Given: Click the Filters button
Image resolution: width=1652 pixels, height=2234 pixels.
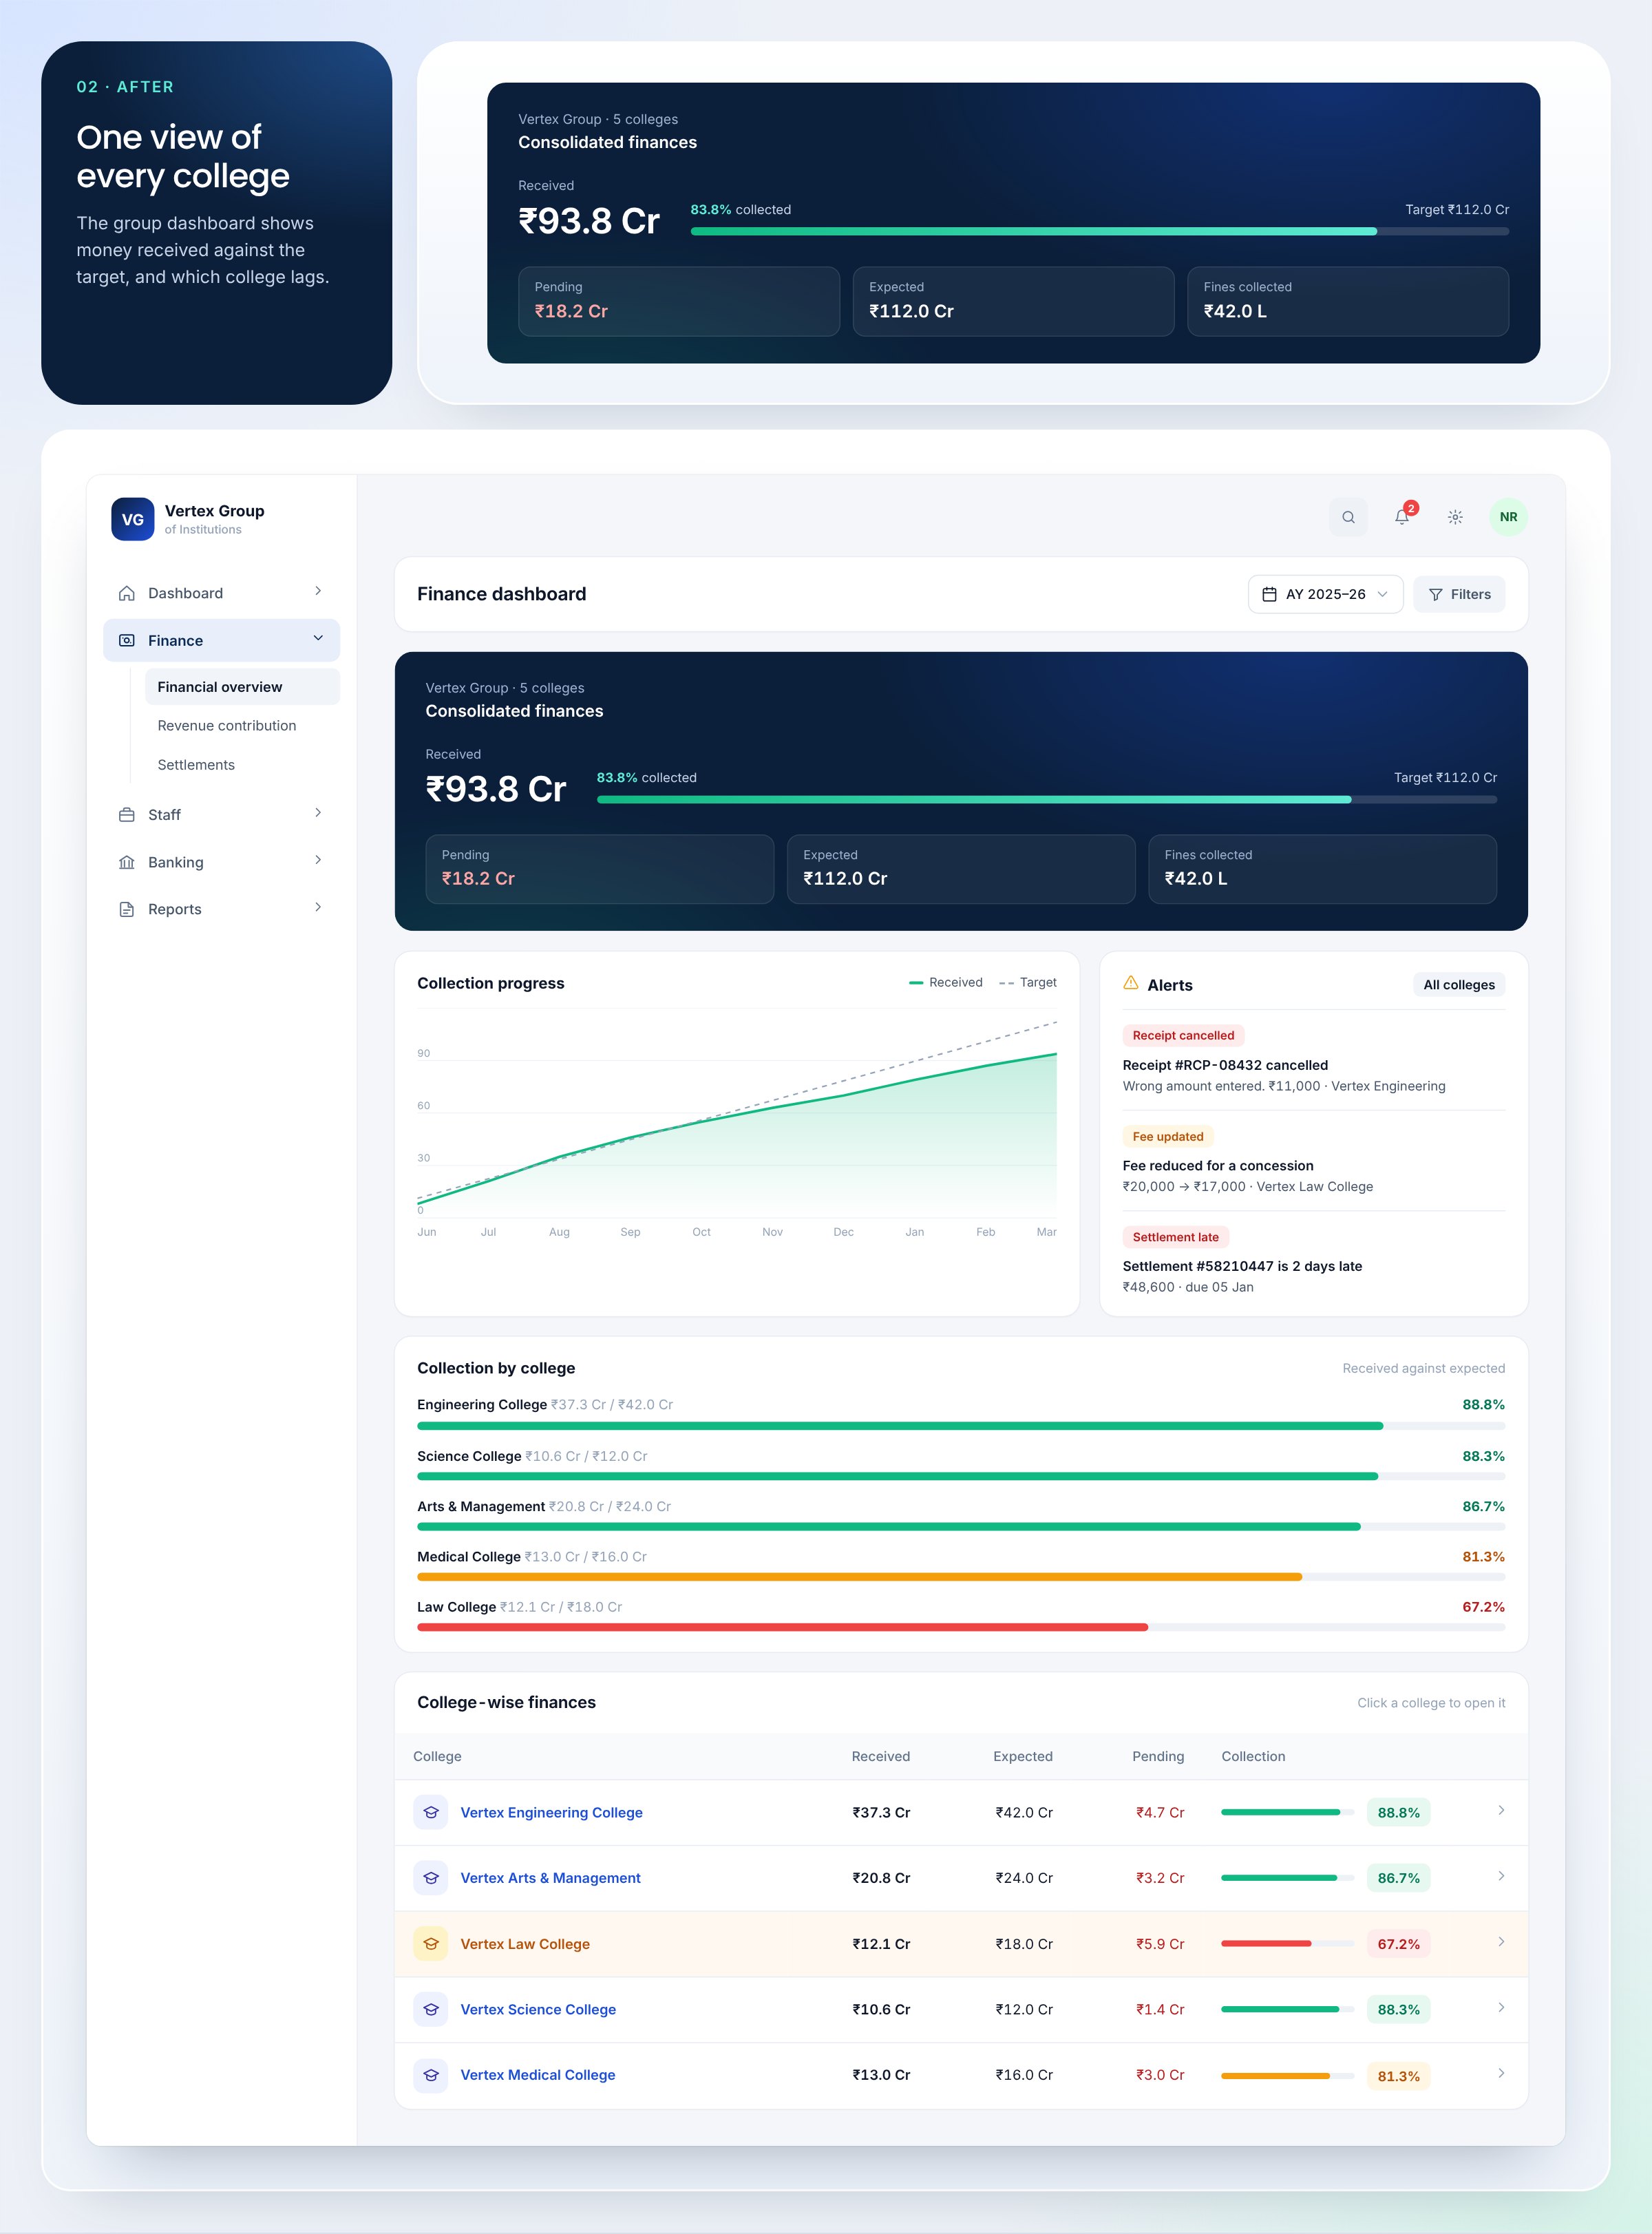Looking at the screenshot, I should pyautogui.click(x=1458, y=594).
